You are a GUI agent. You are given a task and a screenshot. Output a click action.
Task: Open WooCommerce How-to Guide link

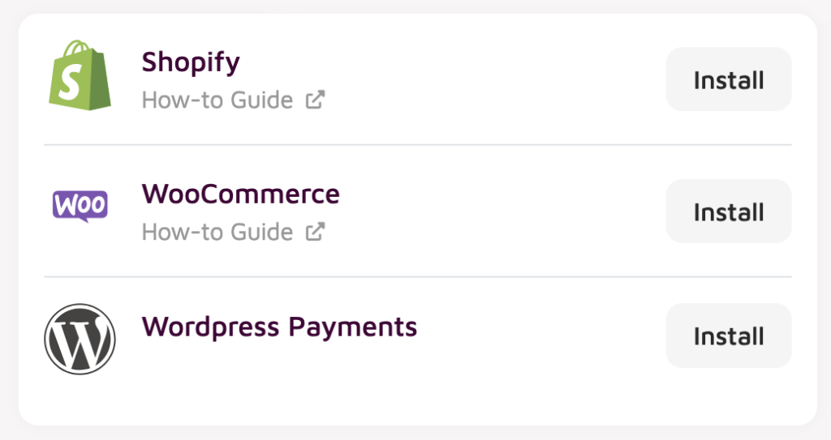tap(217, 232)
